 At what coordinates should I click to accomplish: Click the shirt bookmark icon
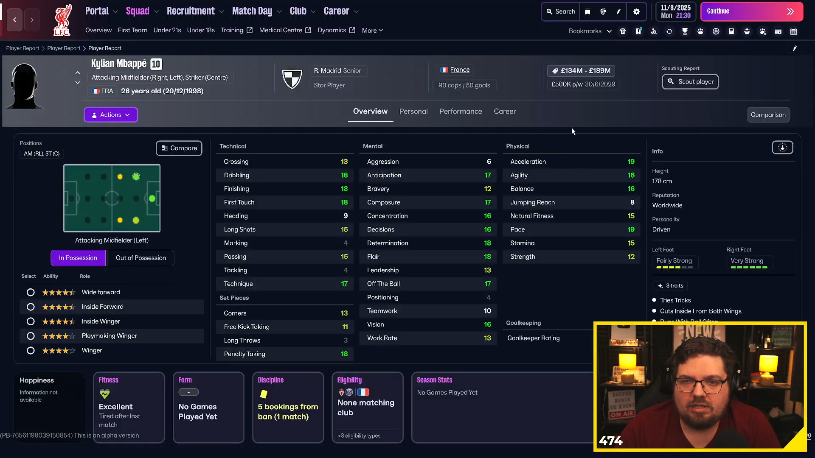pyautogui.click(x=623, y=31)
